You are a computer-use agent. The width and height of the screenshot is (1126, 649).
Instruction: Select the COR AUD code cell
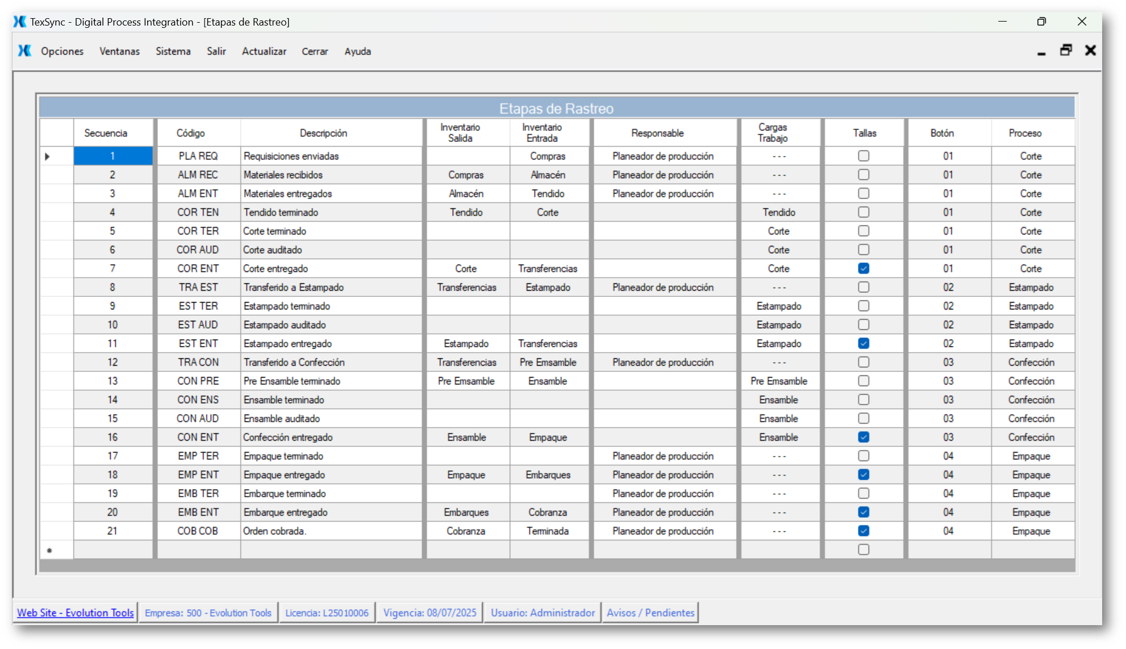197,250
